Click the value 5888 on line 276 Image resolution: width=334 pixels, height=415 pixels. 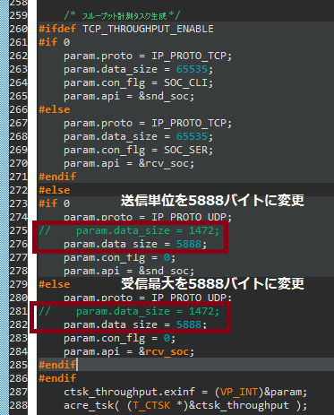[189, 244]
